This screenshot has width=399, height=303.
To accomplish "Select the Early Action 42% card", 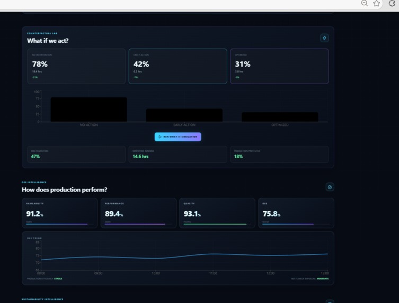I will (178, 66).
